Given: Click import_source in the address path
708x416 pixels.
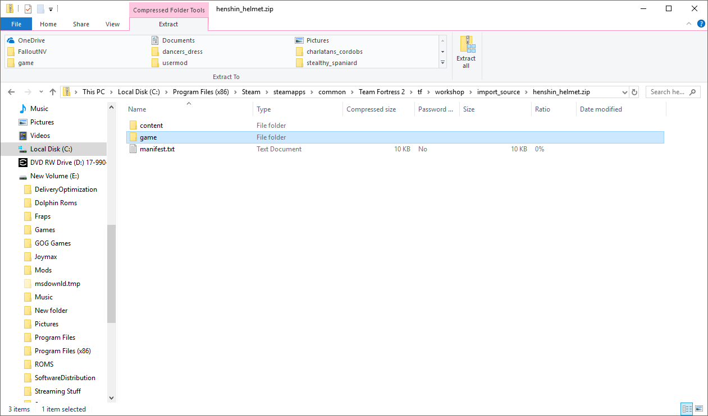Looking at the screenshot, I should (x=499, y=92).
